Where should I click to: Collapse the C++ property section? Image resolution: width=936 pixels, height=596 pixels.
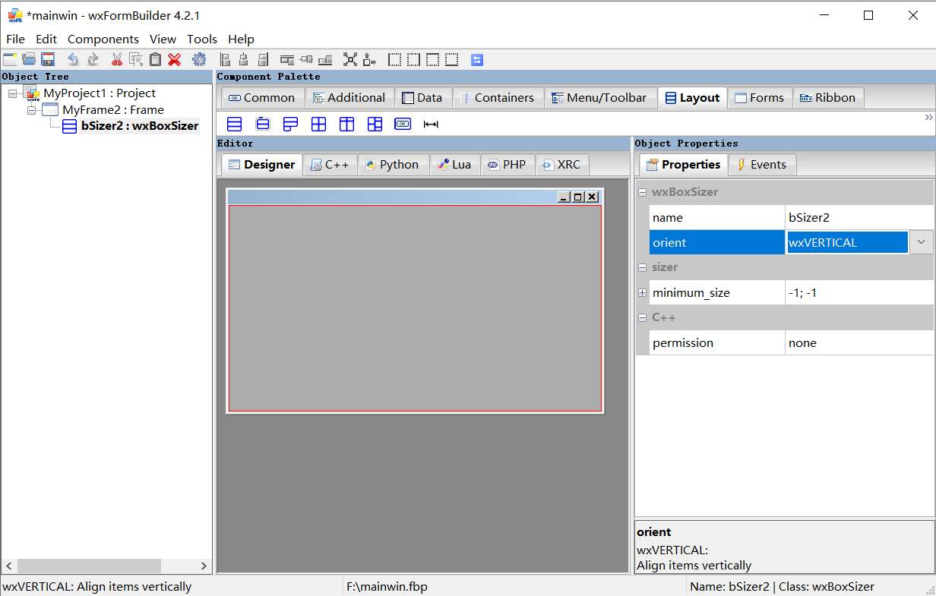[642, 317]
